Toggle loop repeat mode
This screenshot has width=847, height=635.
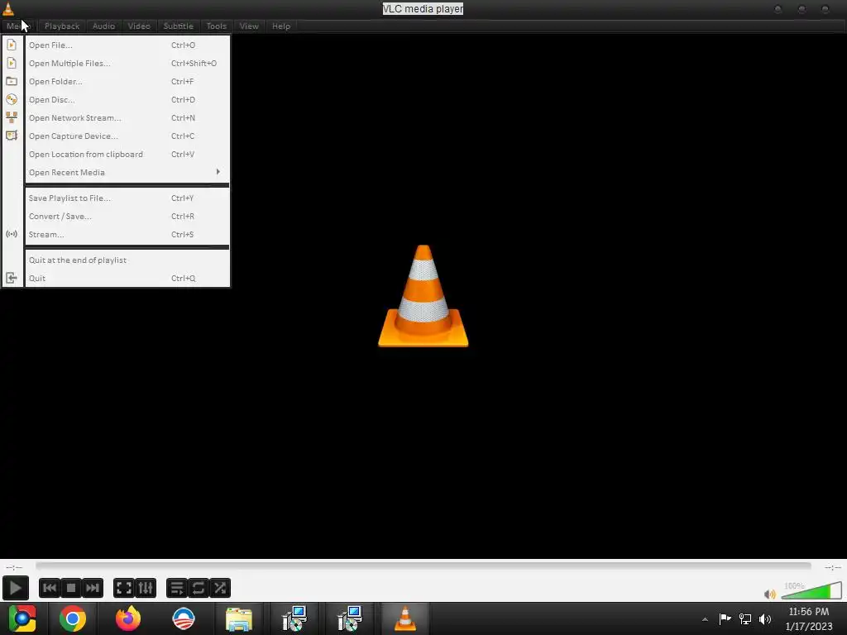click(x=199, y=588)
